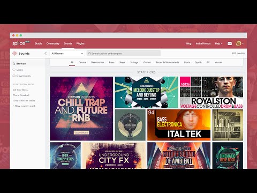Screen dimensions: 257x193
Task: Click + New custom pack
Action: [24, 106]
